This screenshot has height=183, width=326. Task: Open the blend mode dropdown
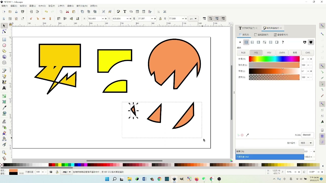click(306, 143)
